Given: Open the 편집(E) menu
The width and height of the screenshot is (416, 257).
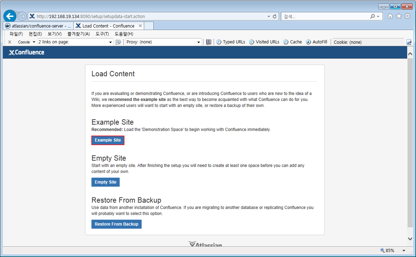Looking at the screenshot, I should 35,34.
